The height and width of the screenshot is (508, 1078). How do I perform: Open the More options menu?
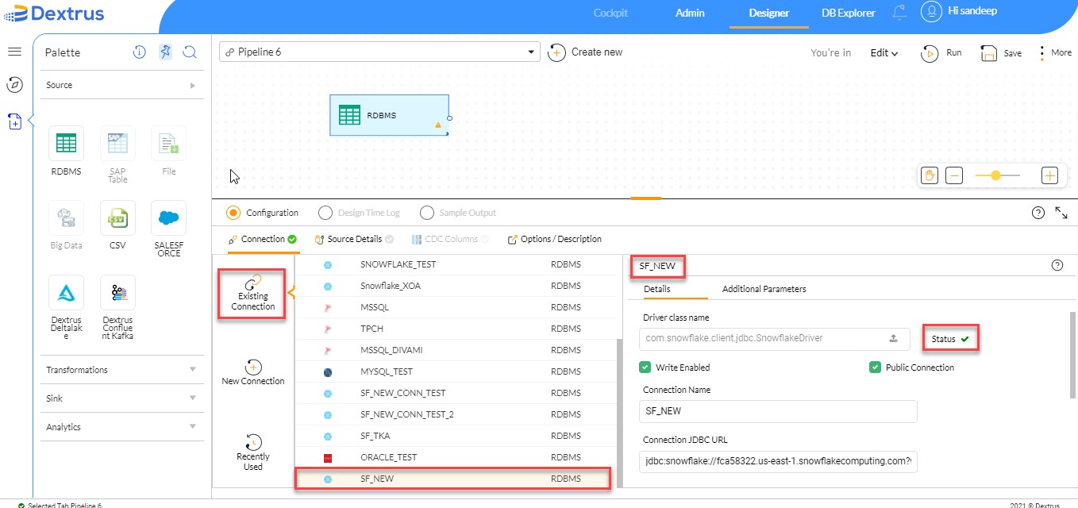[1055, 53]
